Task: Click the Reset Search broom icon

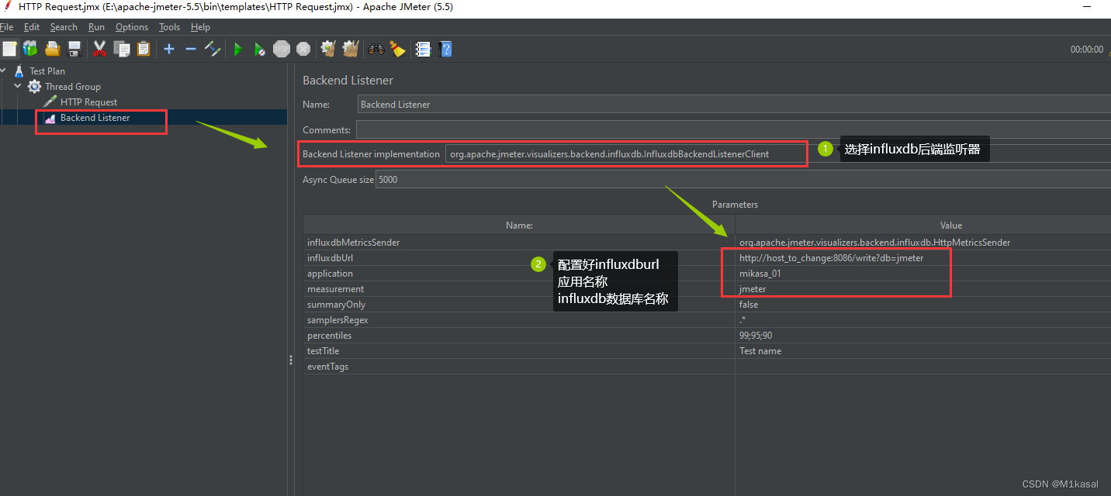Action: (x=398, y=49)
